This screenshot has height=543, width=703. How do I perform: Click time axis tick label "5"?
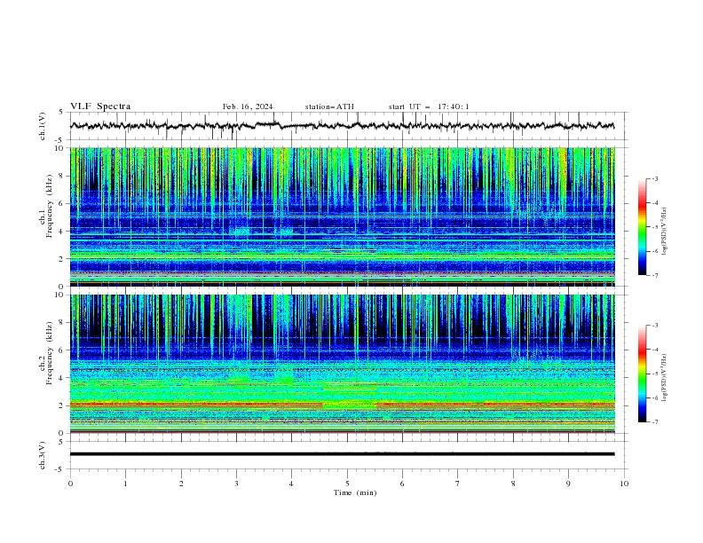(347, 484)
